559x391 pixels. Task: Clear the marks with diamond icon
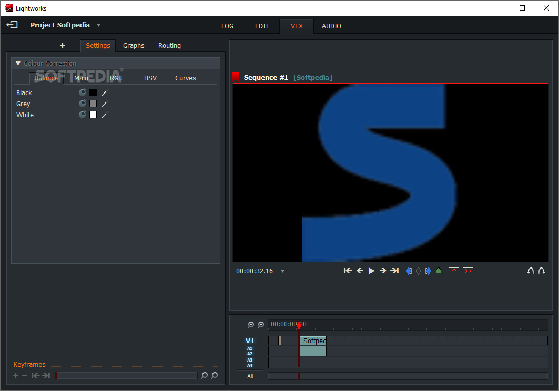point(419,271)
